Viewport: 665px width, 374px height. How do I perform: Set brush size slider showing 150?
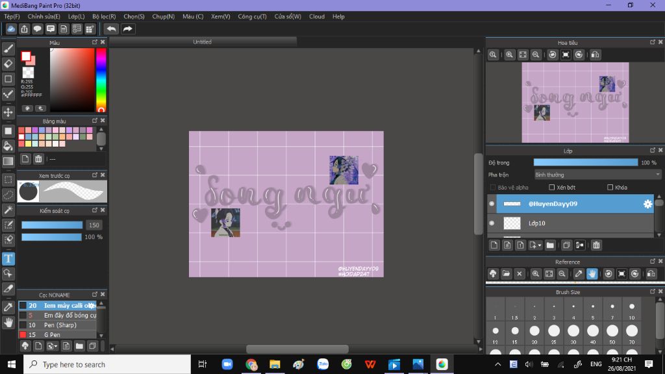(52, 225)
